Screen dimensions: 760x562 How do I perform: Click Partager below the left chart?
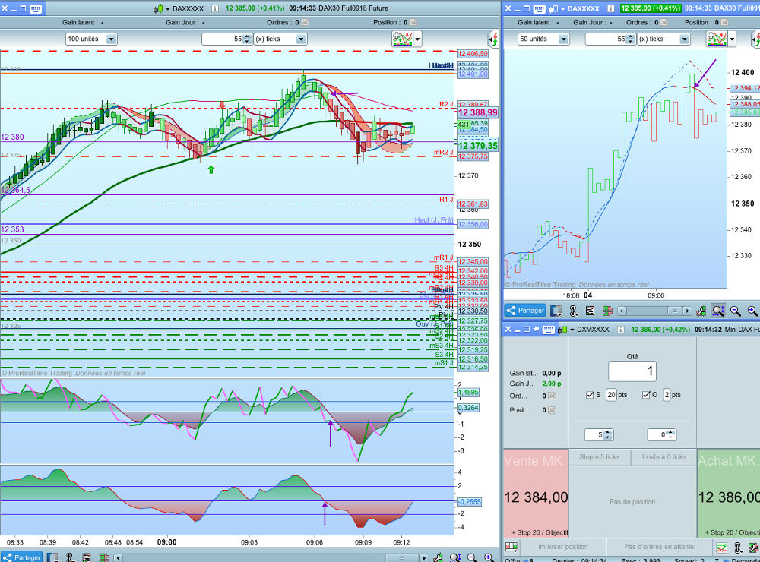point(21,557)
